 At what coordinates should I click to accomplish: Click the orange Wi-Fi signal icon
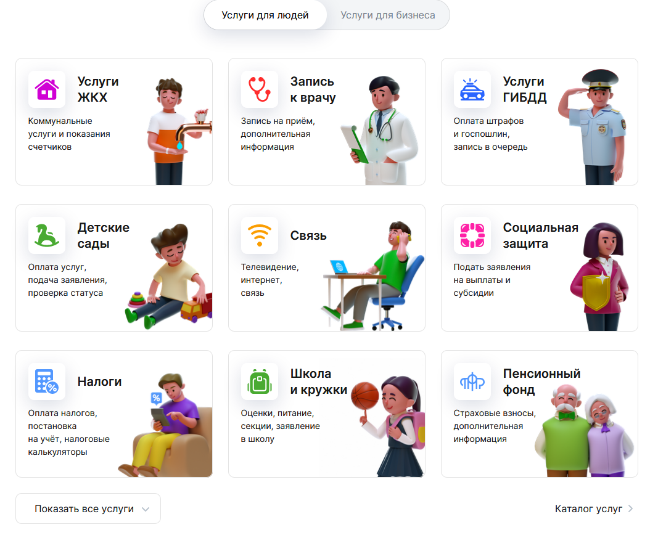click(x=260, y=235)
